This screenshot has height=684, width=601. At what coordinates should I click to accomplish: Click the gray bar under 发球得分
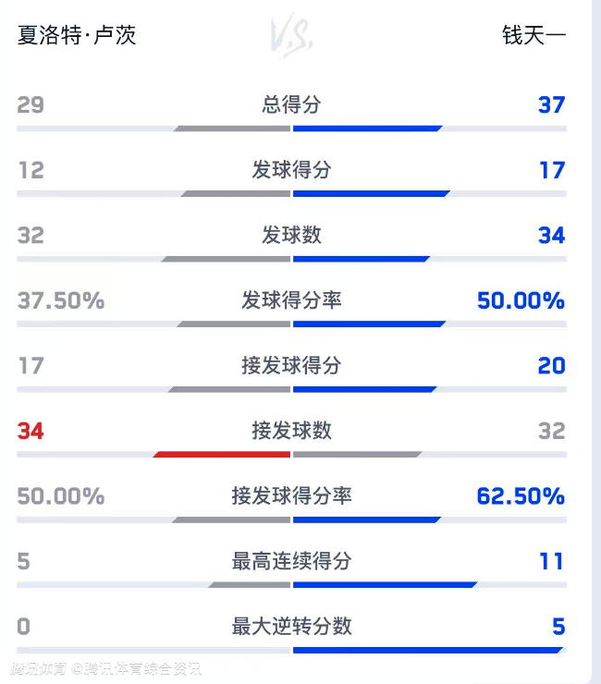(x=237, y=194)
